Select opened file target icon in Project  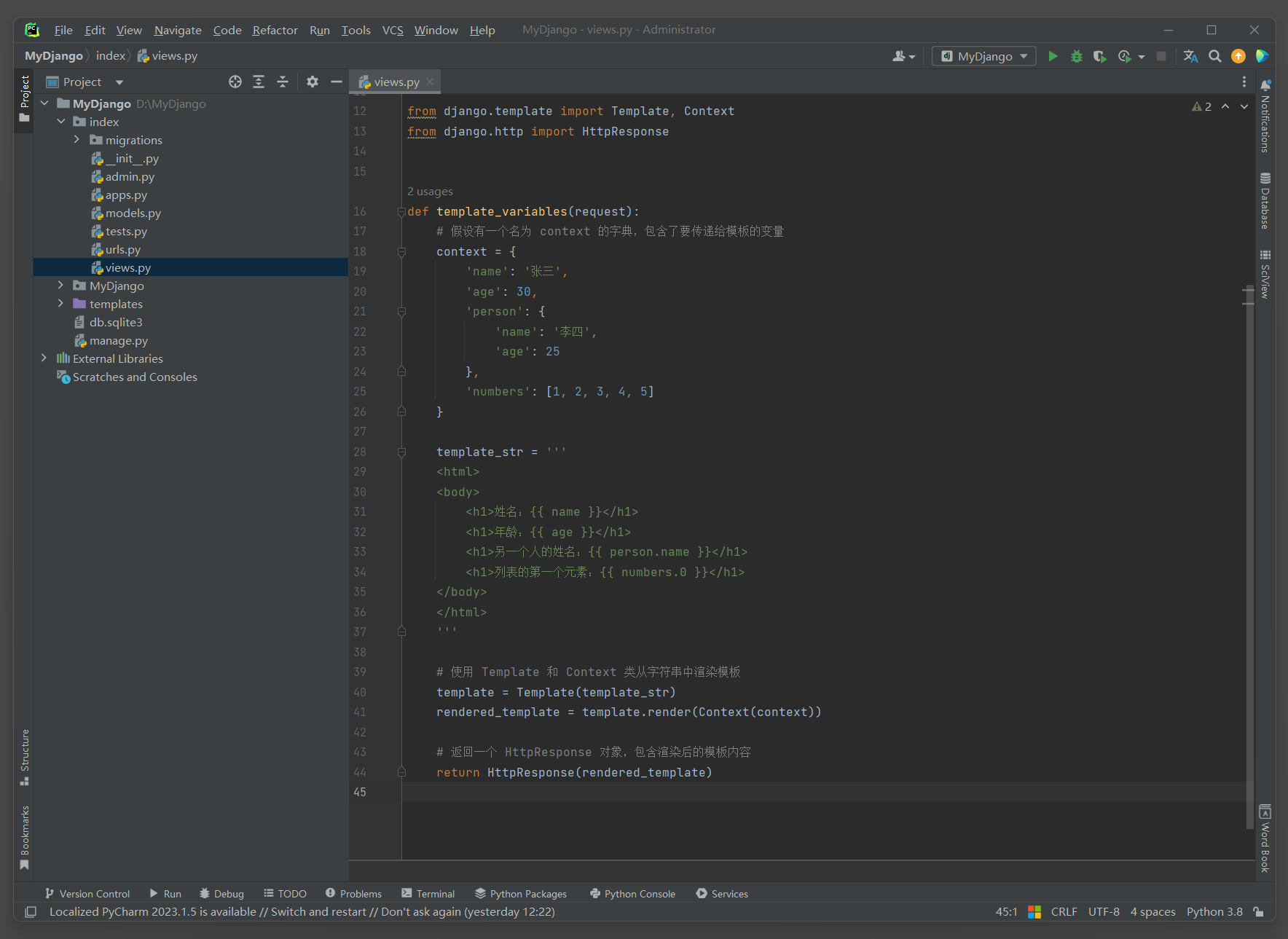pos(235,82)
